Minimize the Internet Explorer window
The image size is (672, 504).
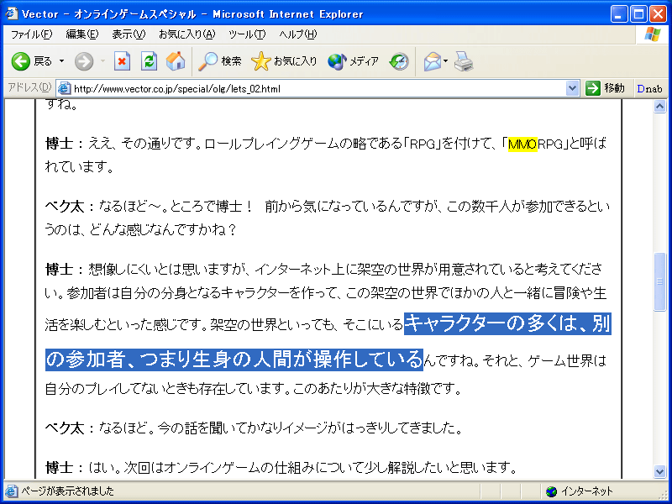[618, 14]
